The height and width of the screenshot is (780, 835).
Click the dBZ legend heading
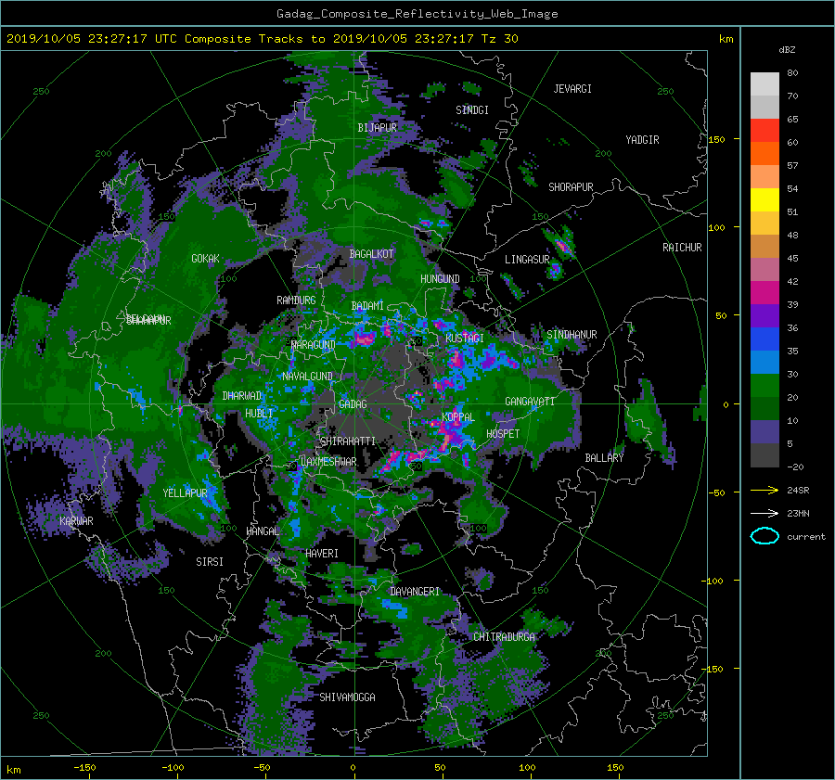click(x=787, y=50)
